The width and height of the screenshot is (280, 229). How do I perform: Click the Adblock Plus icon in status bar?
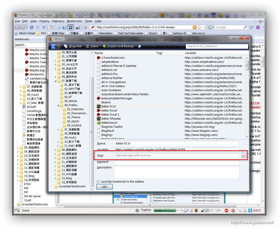226,211
